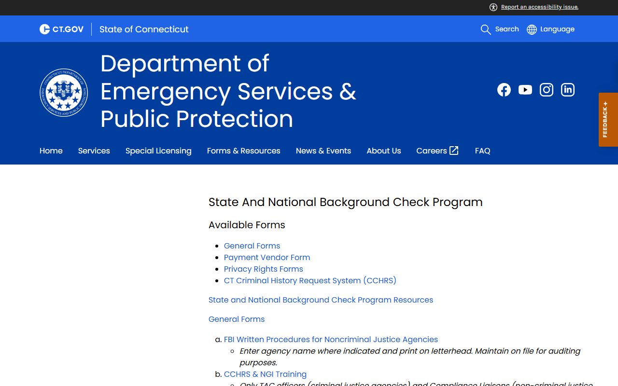Open the Special Licensing menu

coord(158,151)
